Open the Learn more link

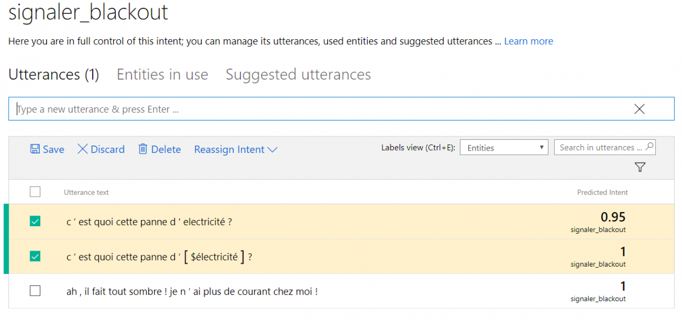(529, 41)
